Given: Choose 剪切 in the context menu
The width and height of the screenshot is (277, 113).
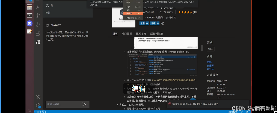Looking at the screenshot, I should click(133, 7).
